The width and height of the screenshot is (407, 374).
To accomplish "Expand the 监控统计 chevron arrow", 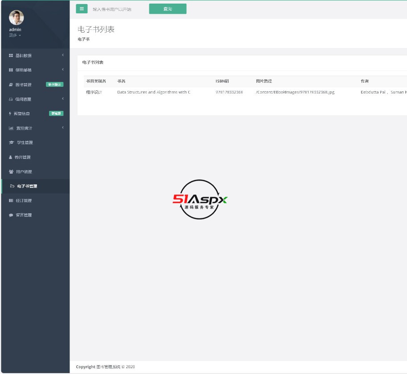I will coord(63,127).
